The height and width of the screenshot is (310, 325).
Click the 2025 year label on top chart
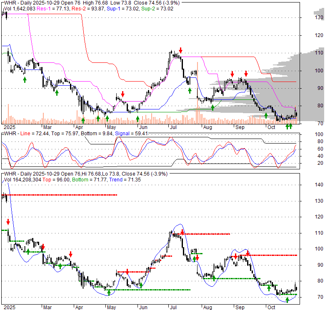coord(10,127)
